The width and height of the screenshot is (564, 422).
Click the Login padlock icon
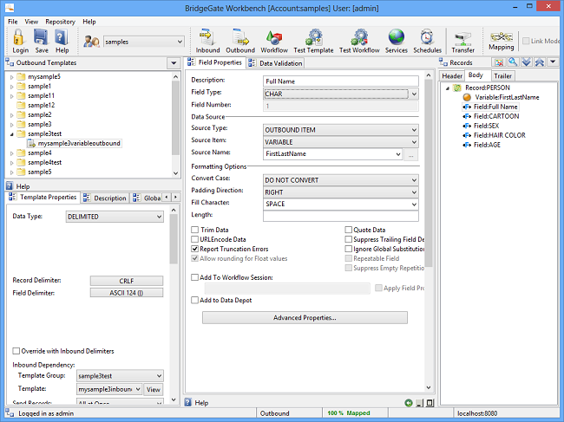[19, 37]
